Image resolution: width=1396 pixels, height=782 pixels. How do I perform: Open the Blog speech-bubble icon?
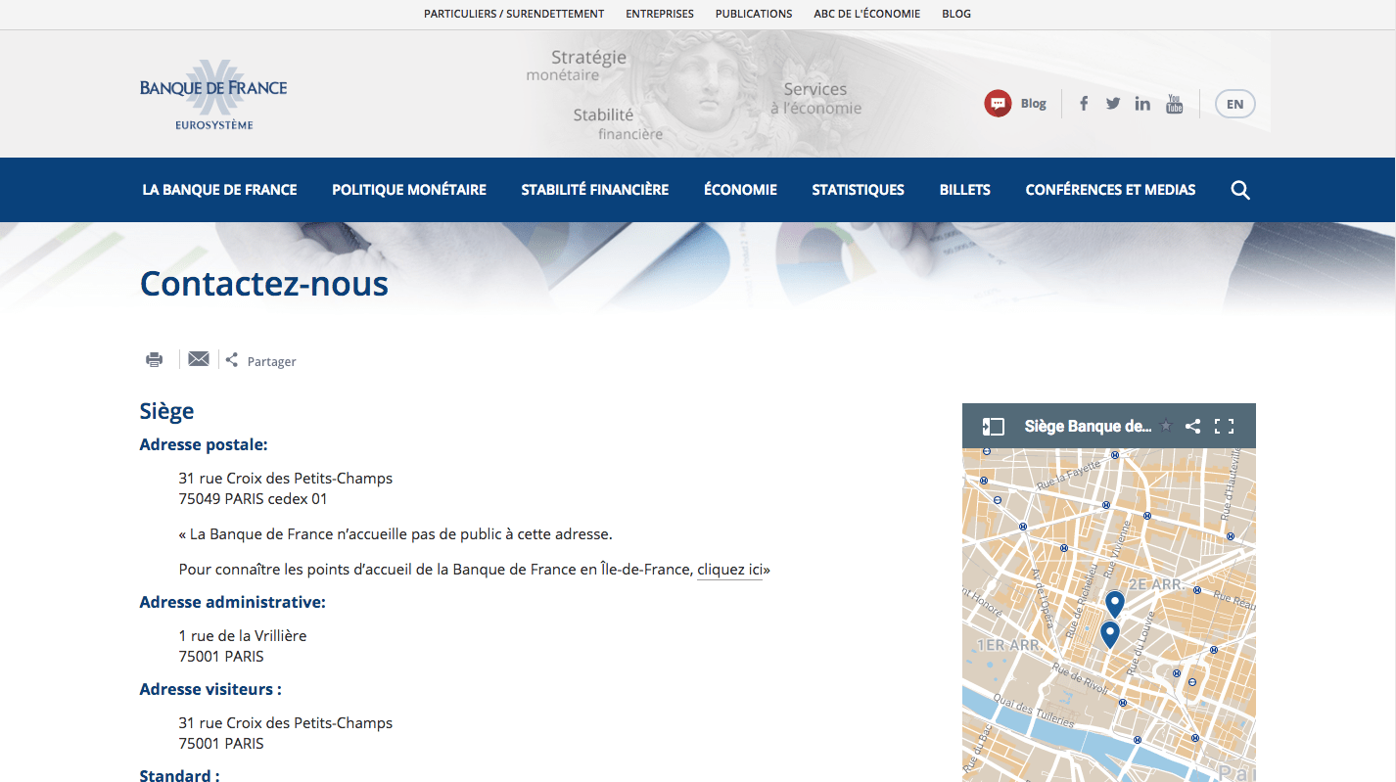point(998,104)
